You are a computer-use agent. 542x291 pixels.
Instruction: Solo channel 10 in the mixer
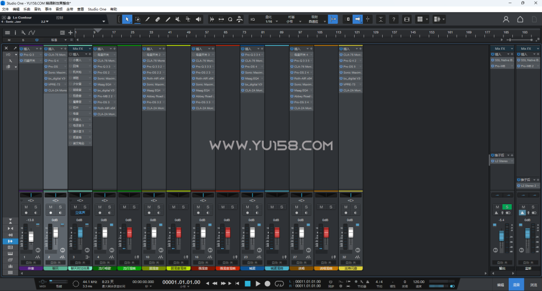[159, 207]
